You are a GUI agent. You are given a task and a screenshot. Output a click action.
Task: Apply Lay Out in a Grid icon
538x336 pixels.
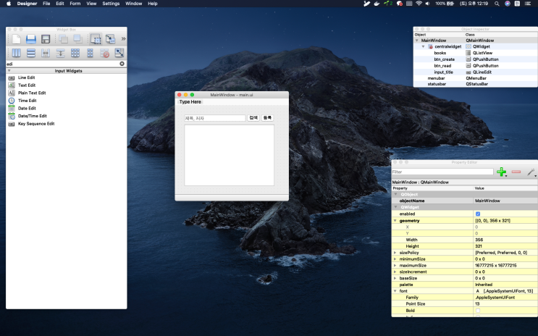point(75,53)
